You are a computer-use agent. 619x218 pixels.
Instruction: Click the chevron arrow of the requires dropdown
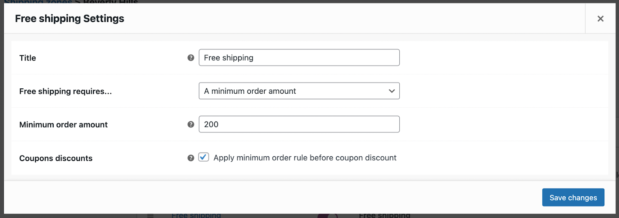click(392, 91)
